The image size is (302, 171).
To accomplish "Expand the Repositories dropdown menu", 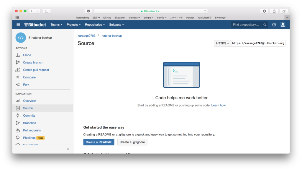I will tap(95, 25).
